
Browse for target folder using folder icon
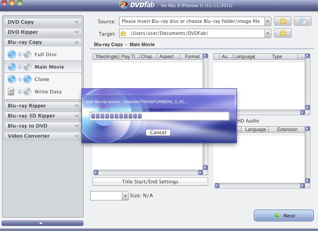pos(283,33)
